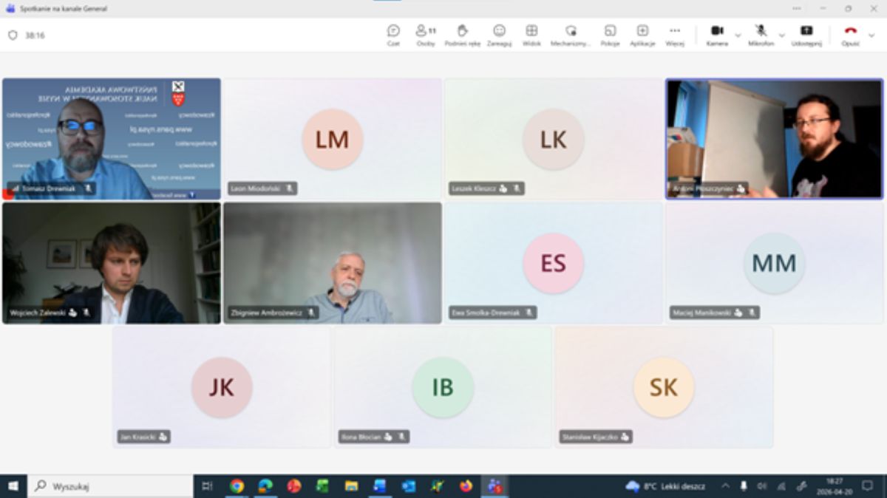This screenshot has height=498, width=887.
Task: Open Aplikacje apps panel
Action: click(x=642, y=34)
